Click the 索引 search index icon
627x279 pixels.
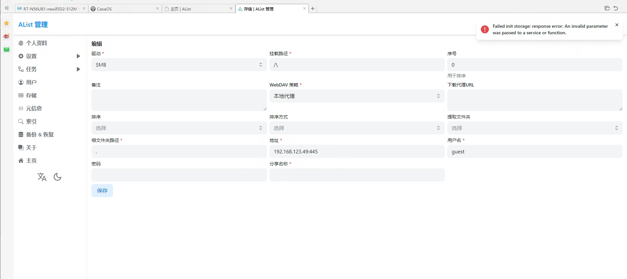click(21, 121)
